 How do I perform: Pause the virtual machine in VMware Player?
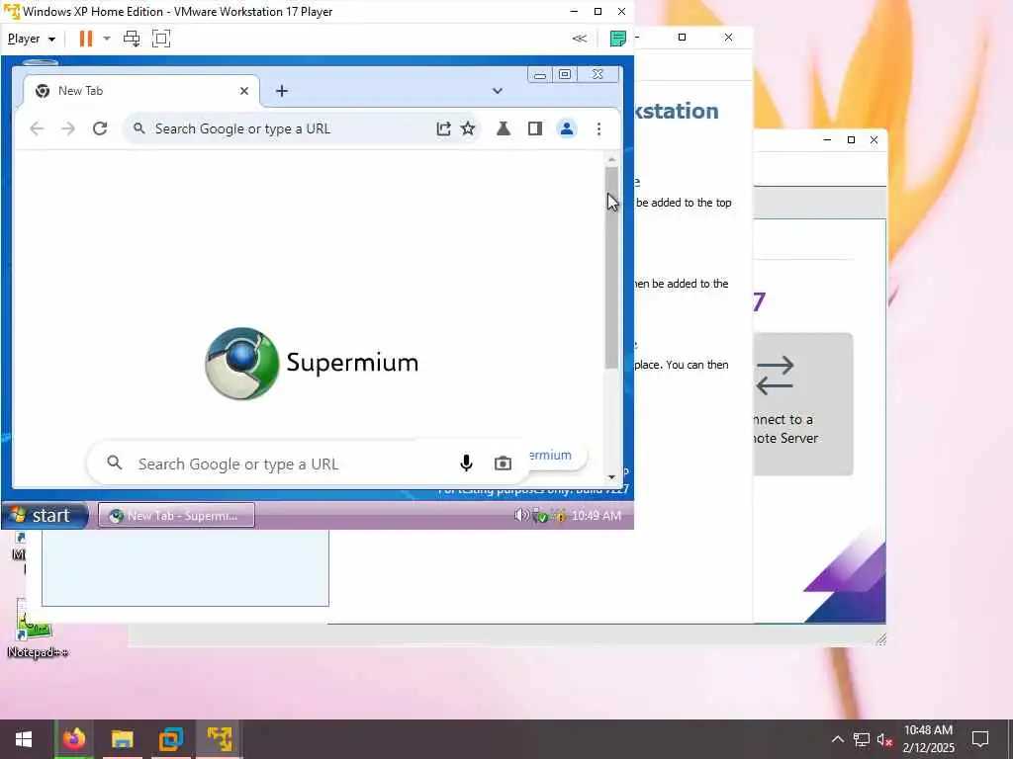click(x=85, y=39)
